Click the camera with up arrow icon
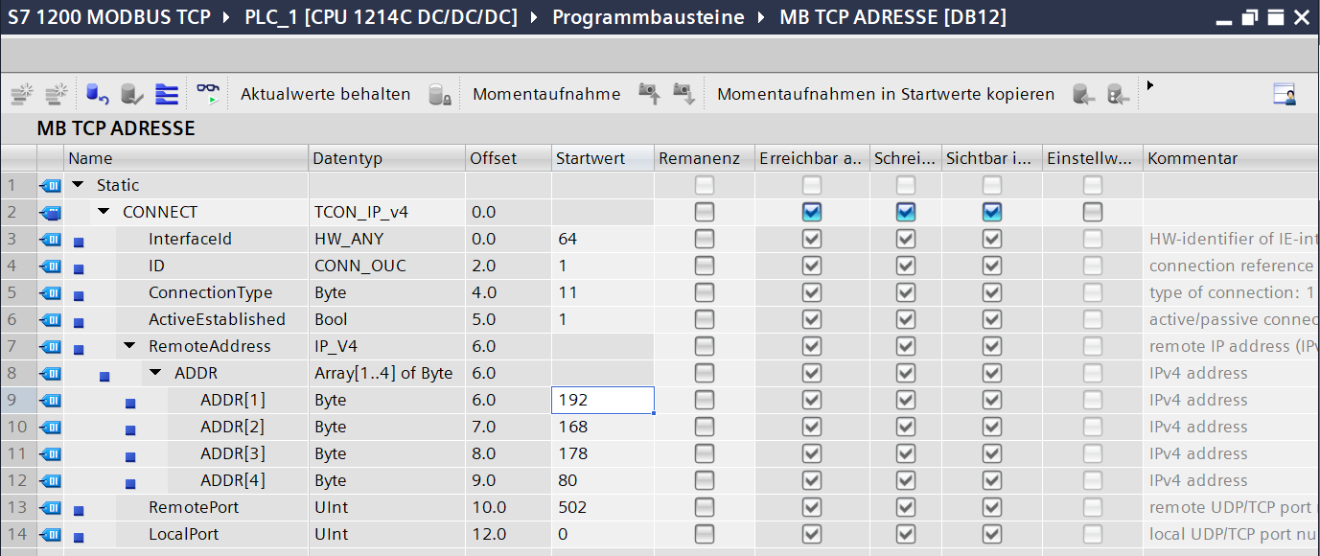 [x=649, y=93]
